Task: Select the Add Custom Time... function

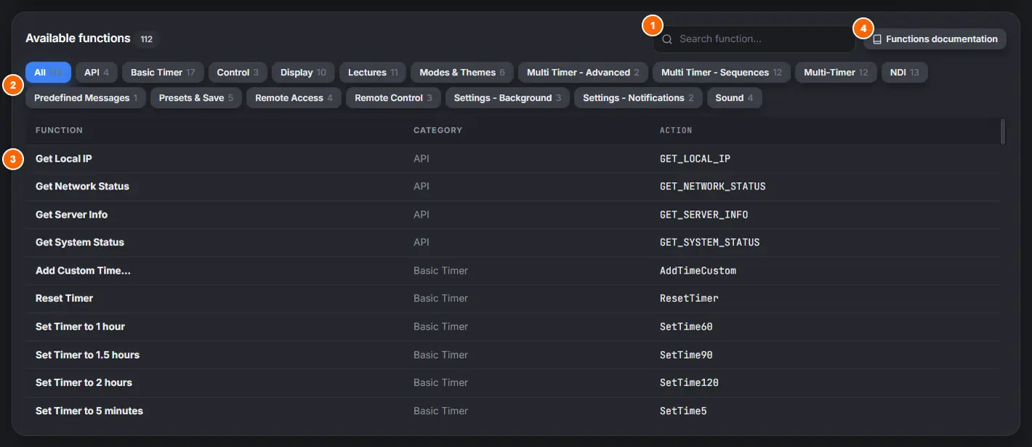Action: click(x=512, y=271)
